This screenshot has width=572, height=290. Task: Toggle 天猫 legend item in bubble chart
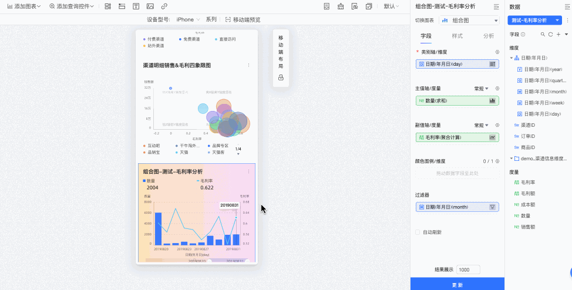[x=181, y=152]
